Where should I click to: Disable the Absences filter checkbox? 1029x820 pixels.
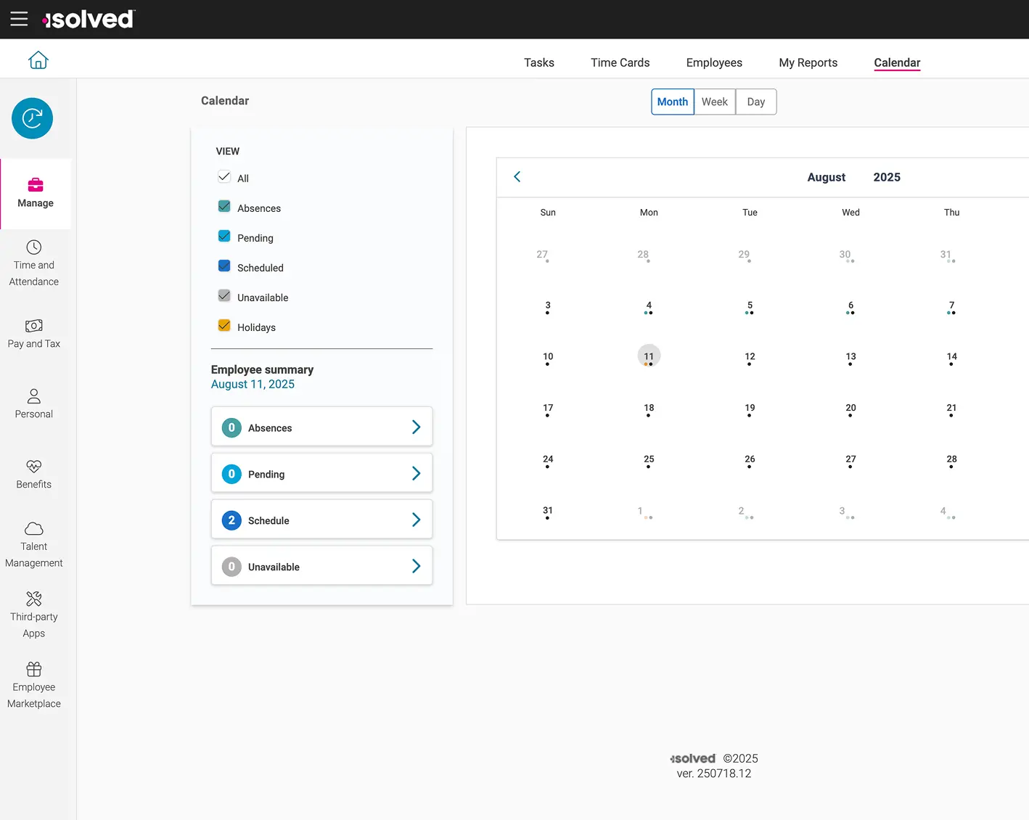coord(224,206)
